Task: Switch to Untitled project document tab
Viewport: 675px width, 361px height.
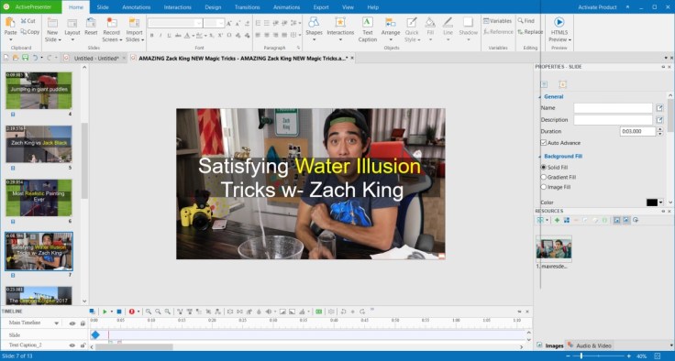Action: point(96,58)
